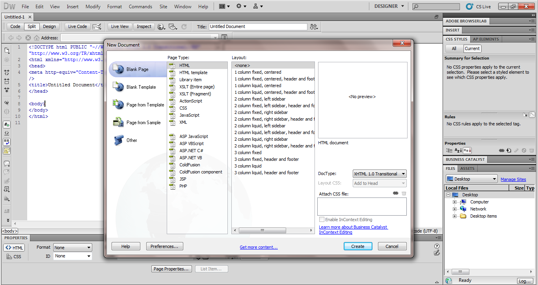Click the Page Properties... button

[171, 269]
